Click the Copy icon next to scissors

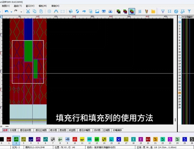35,12
